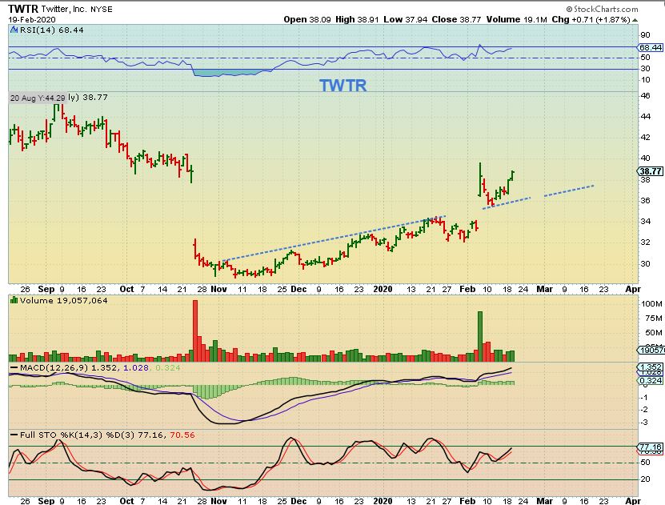Select the TWTR ticker symbol in the header
This screenshot has width=665, height=505.
tap(23, 9)
